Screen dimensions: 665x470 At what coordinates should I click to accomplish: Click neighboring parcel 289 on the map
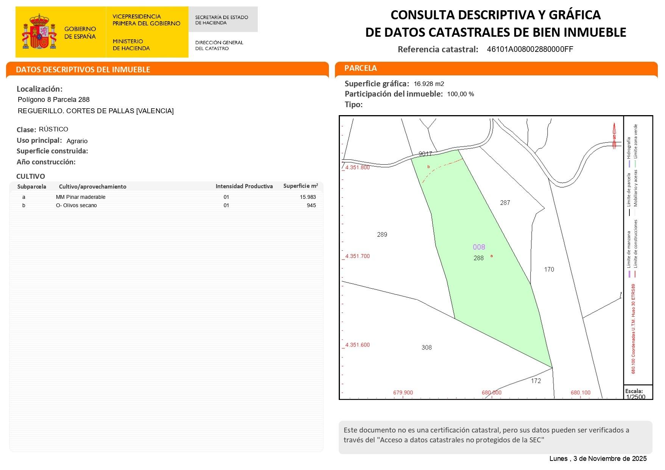click(382, 235)
